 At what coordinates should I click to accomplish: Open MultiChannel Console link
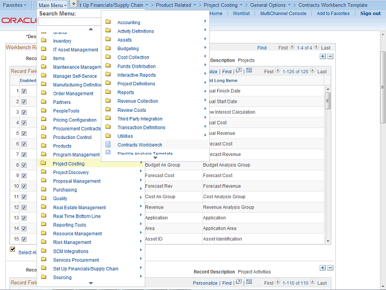coord(283,13)
